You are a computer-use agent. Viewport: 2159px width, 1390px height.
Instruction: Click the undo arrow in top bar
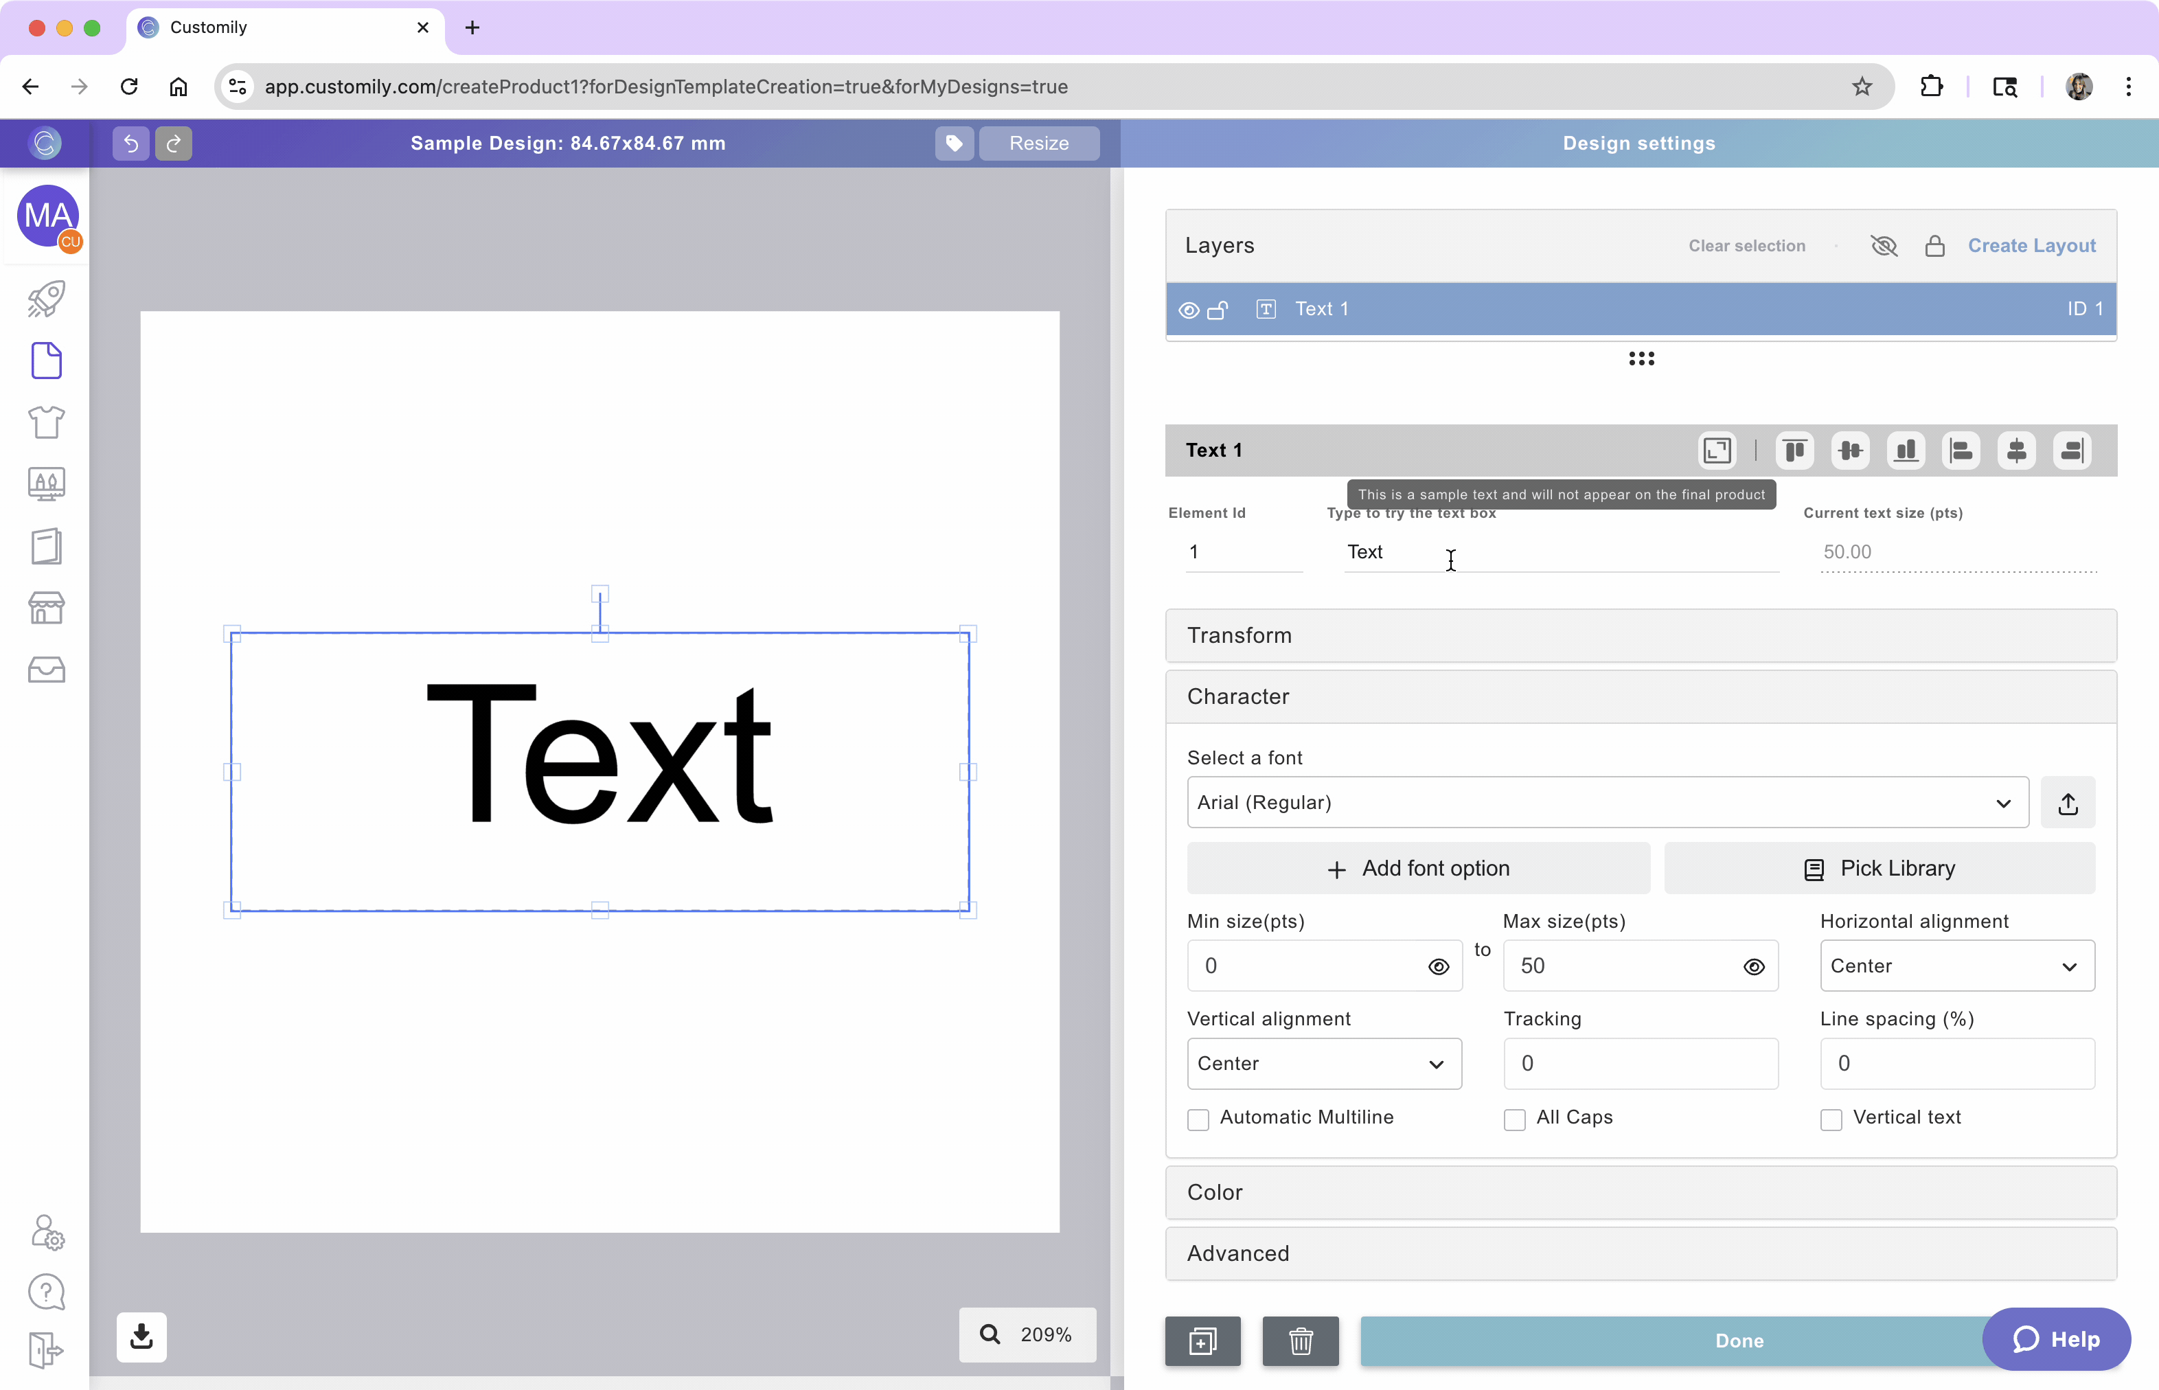click(x=131, y=143)
